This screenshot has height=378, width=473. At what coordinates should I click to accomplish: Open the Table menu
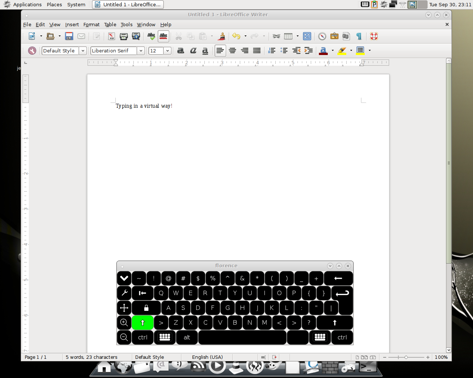110,24
